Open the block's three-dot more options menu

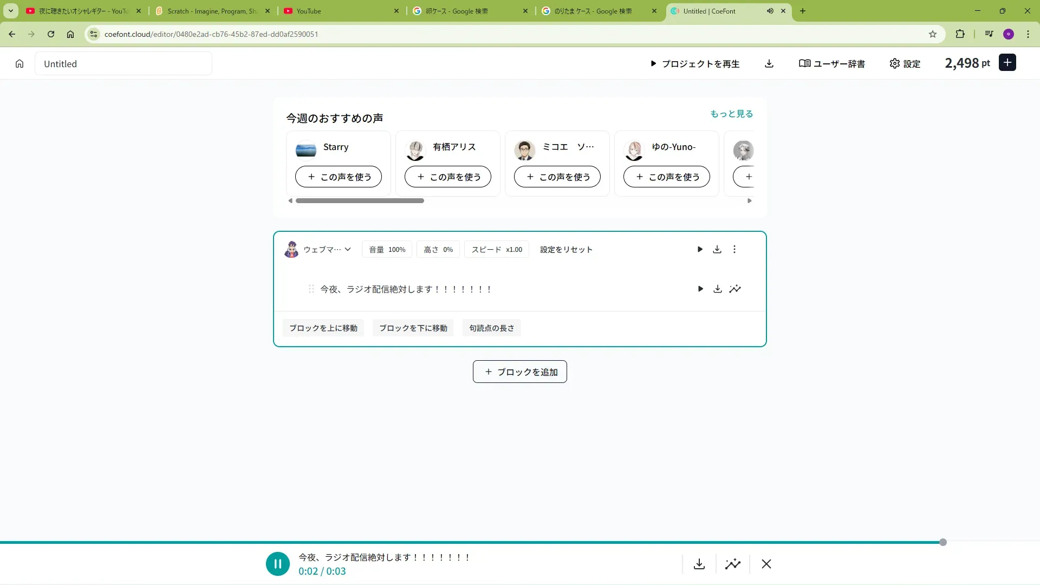click(x=734, y=249)
